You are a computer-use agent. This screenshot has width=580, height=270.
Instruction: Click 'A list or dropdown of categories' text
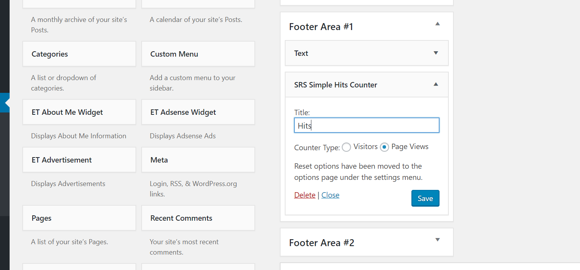pyautogui.click(x=64, y=83)
